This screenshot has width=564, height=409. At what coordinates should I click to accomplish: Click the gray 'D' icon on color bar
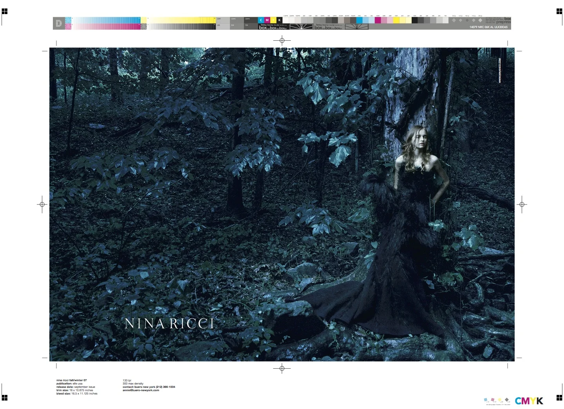click(x=59, y=24)
